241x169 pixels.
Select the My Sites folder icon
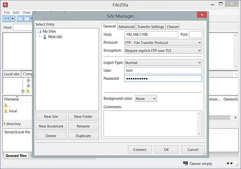pos(39,32)
